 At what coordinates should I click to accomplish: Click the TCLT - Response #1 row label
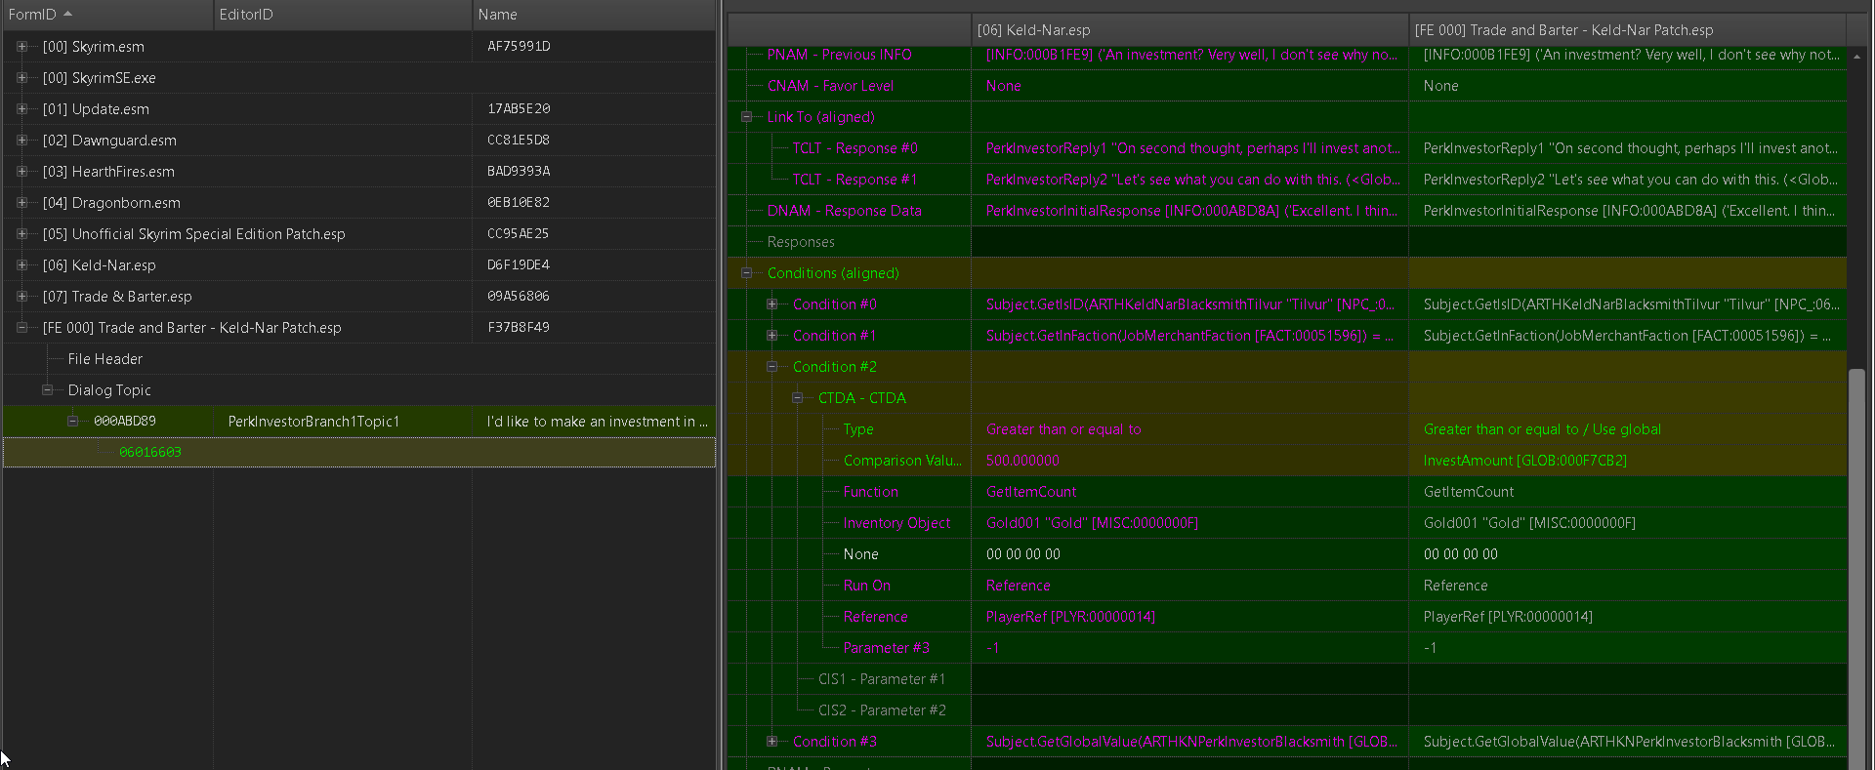[x=855, y=180]
